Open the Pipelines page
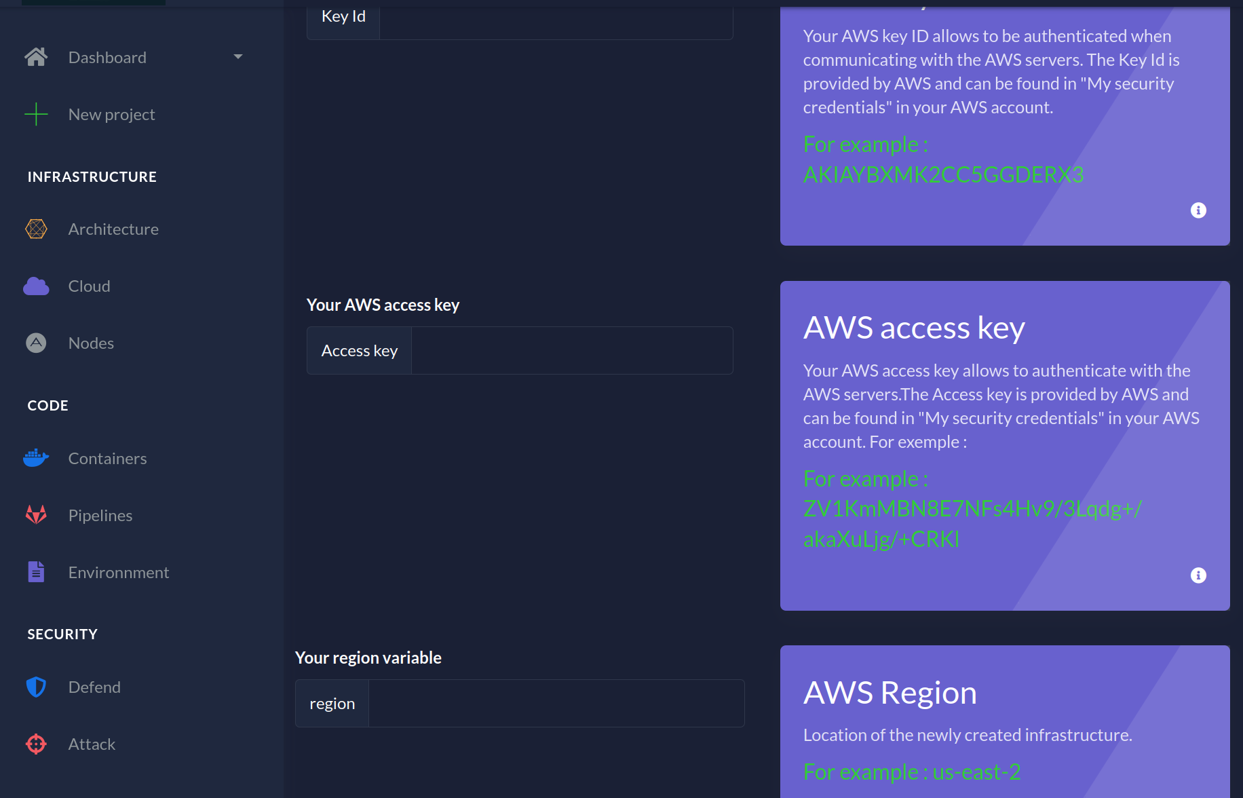Viewport: 1243px width, 798px height. click(x=100, y=516)
